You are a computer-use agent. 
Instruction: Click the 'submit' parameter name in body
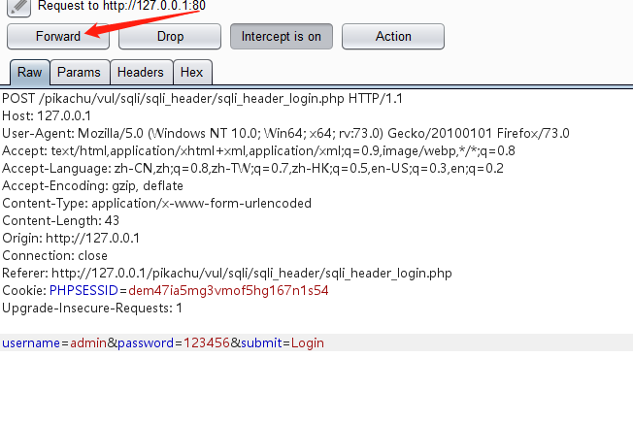(261, 343)
